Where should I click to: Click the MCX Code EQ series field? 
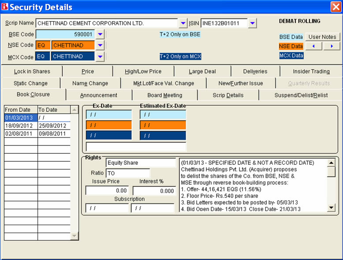[x=43, y=56]
